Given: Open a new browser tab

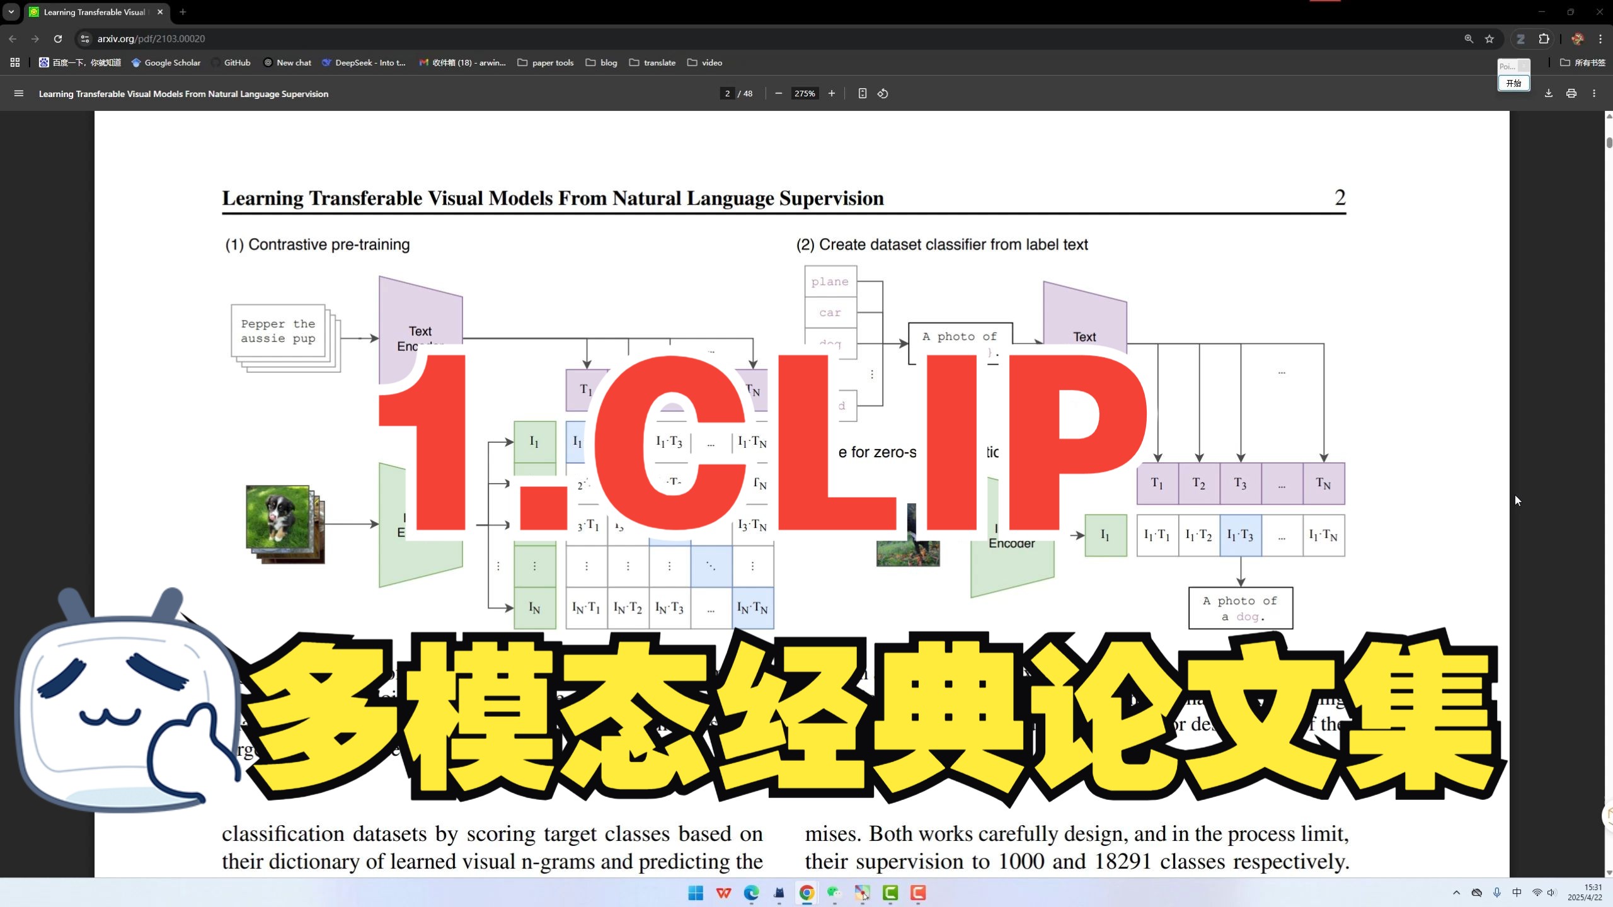Looking at the screenshot, I should 183,12.
